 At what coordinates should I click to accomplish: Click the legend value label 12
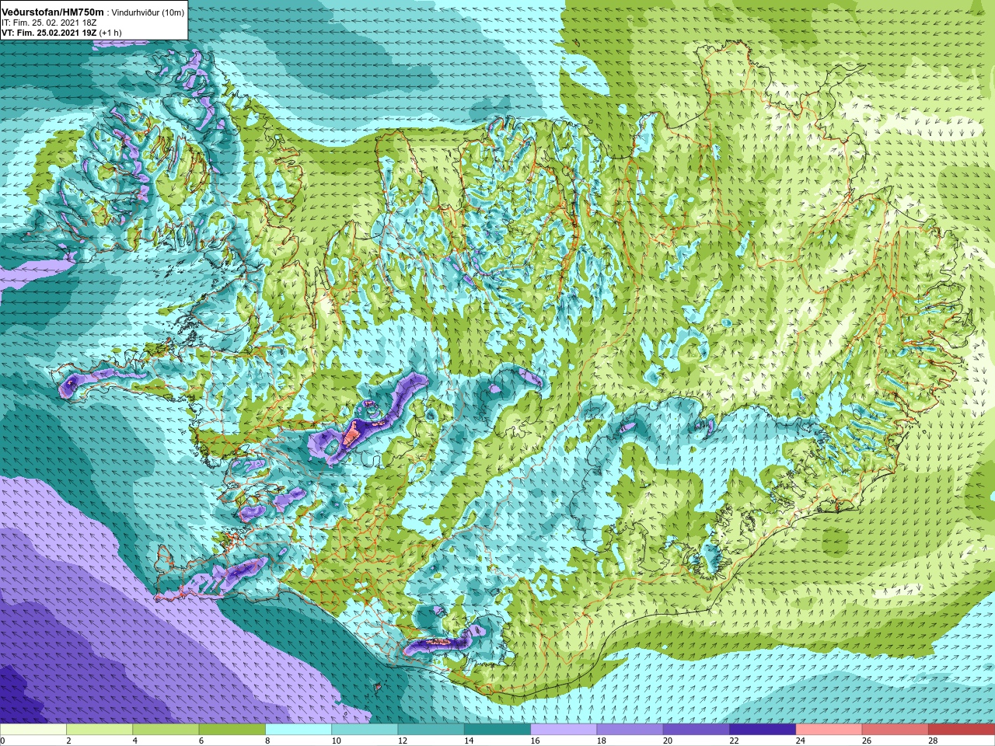[x=403, y=741]
